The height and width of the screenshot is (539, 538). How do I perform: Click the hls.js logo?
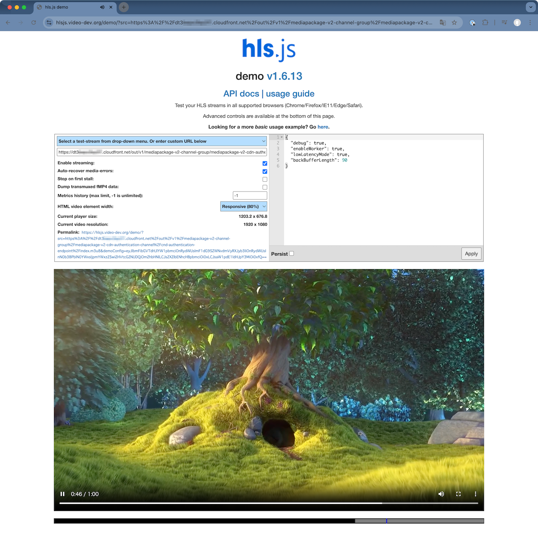point(269,50)
